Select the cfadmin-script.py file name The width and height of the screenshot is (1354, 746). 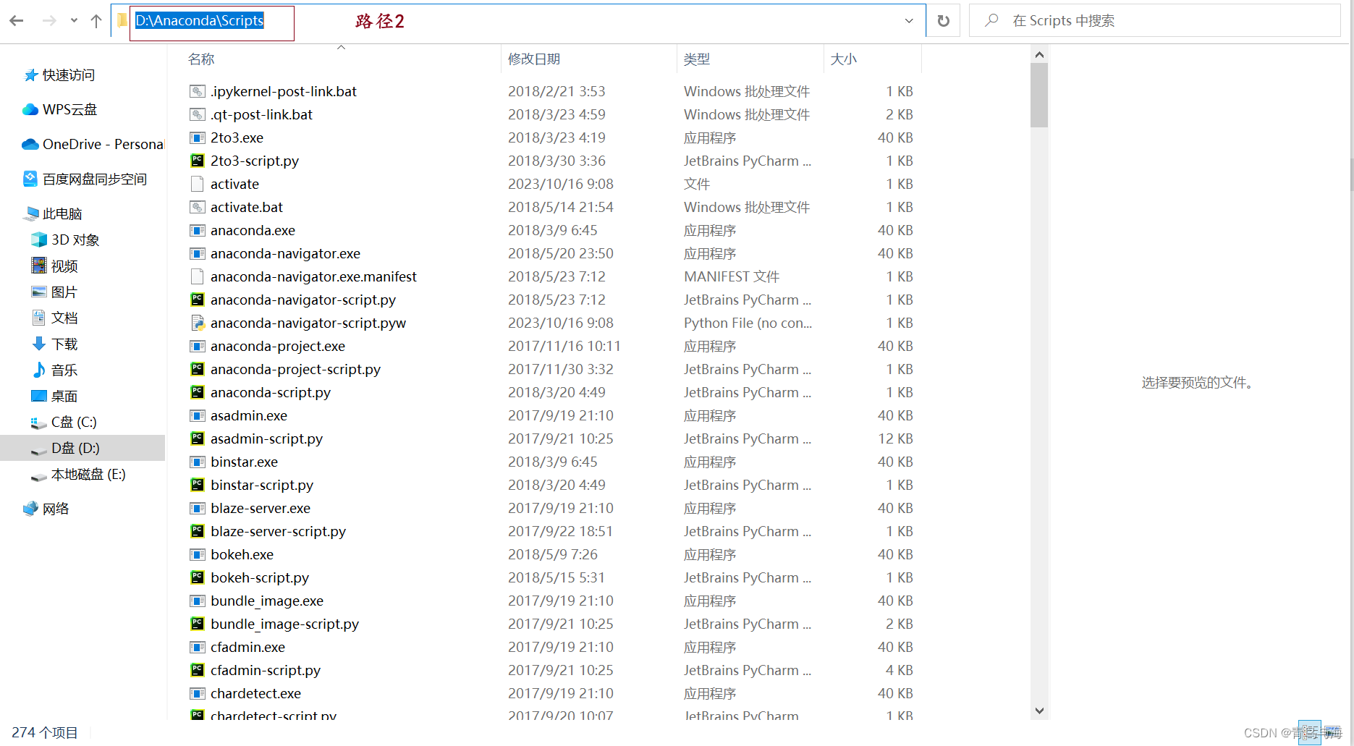click(x=266, y=670)
